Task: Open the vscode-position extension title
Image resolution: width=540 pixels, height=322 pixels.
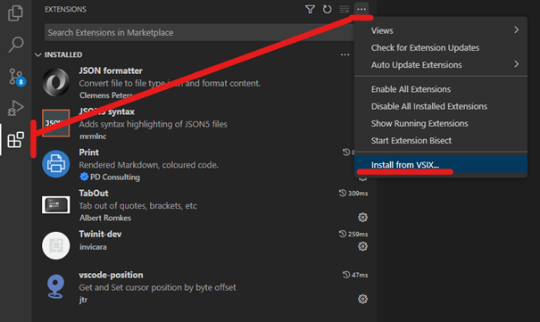Action: 111,275
